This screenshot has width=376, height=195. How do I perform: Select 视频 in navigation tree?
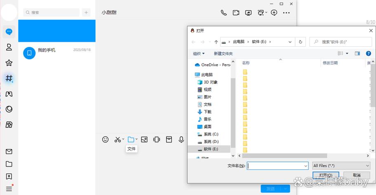[x=204, y=90]
